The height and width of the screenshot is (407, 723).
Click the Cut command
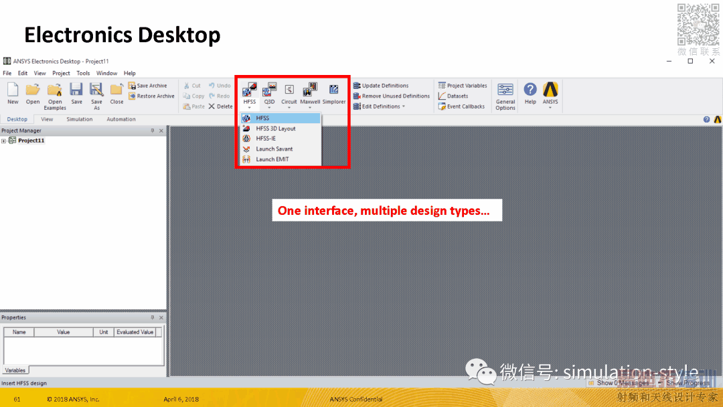(x=192, y=86)
